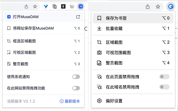Viewport: 178px width, 111px height.
Task: Click ⌥ 0 shortcut beside 保存为书签
Action: (166, 18)
